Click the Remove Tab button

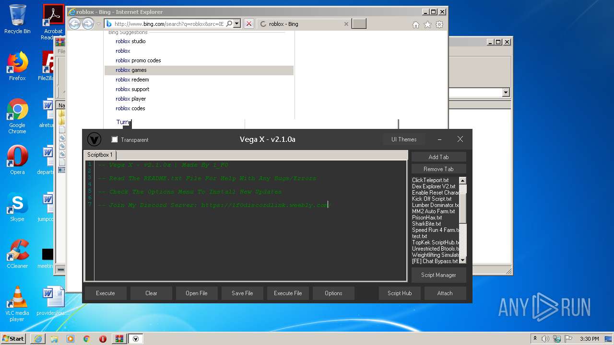coord(438,169)
